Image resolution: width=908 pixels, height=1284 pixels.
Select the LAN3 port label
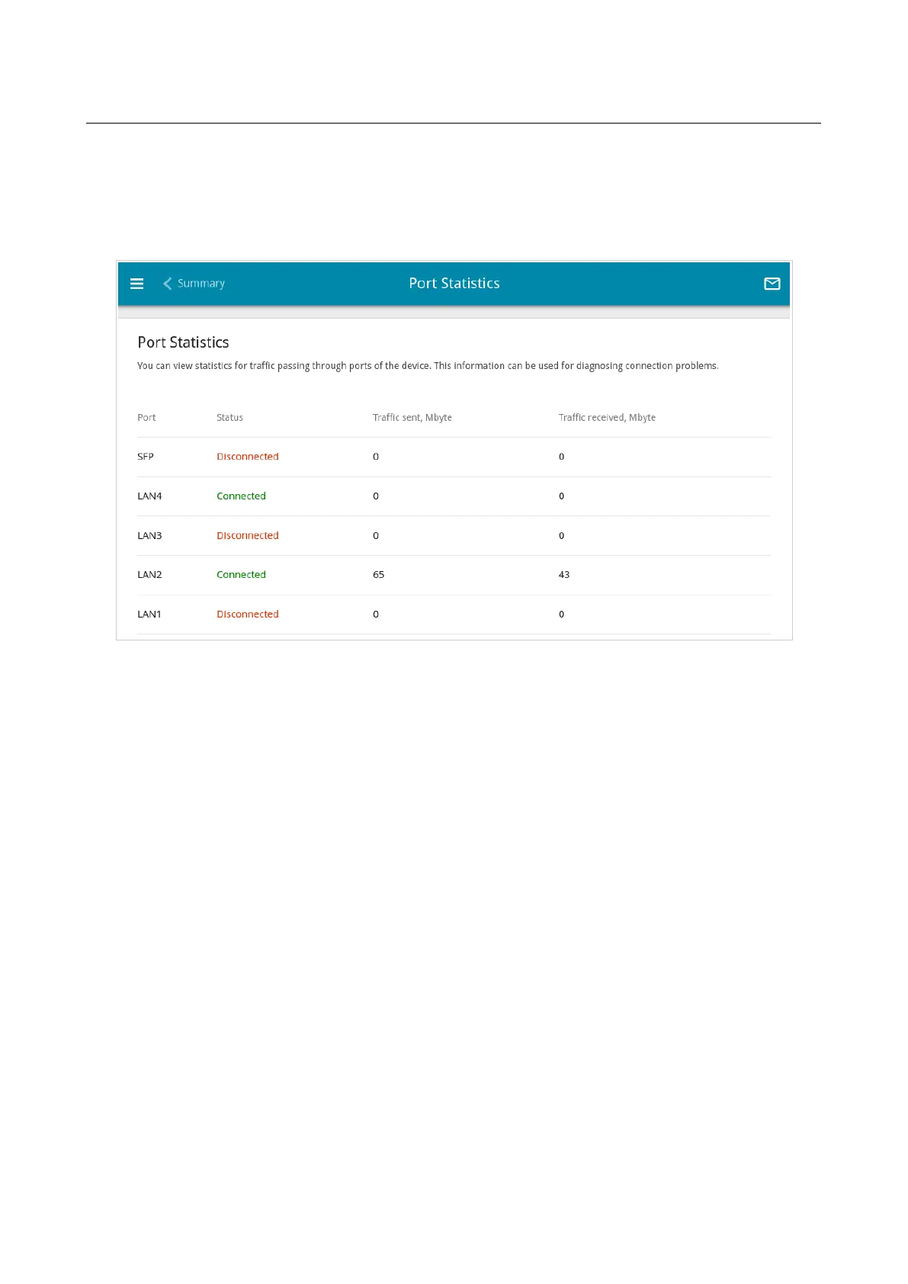coord(149,536)
